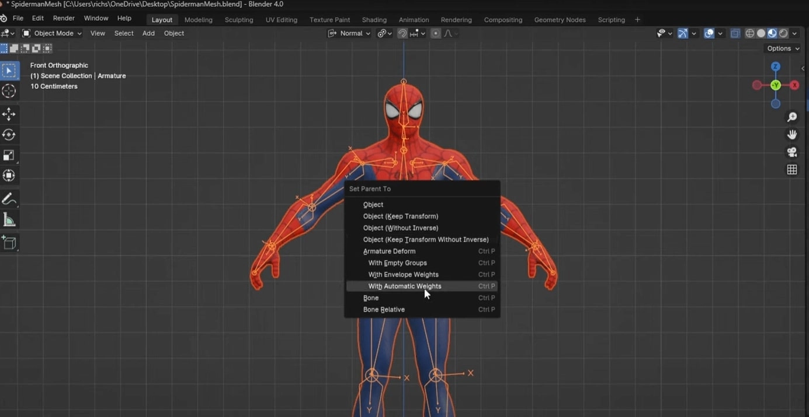
Task: Select the Scale tool
Action: pyautogui.click(x=9, y=155)
